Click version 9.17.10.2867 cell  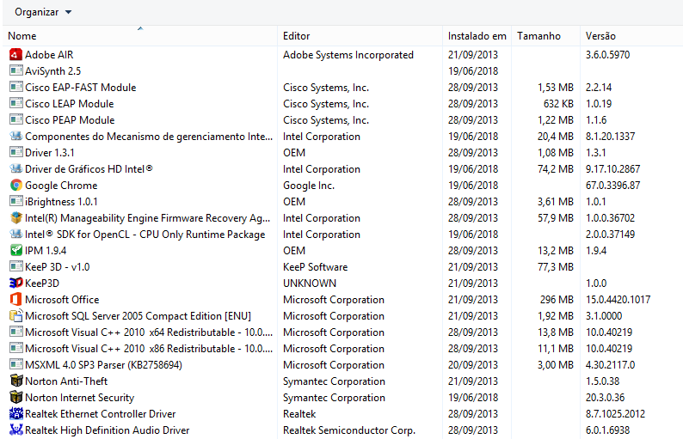[612, 168]
